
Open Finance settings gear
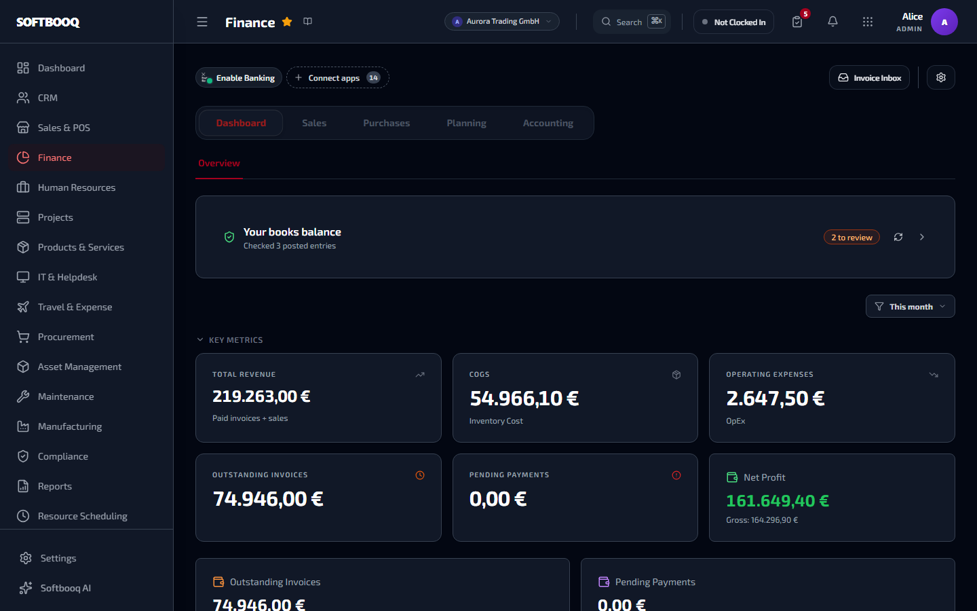[x=941, y=77]
